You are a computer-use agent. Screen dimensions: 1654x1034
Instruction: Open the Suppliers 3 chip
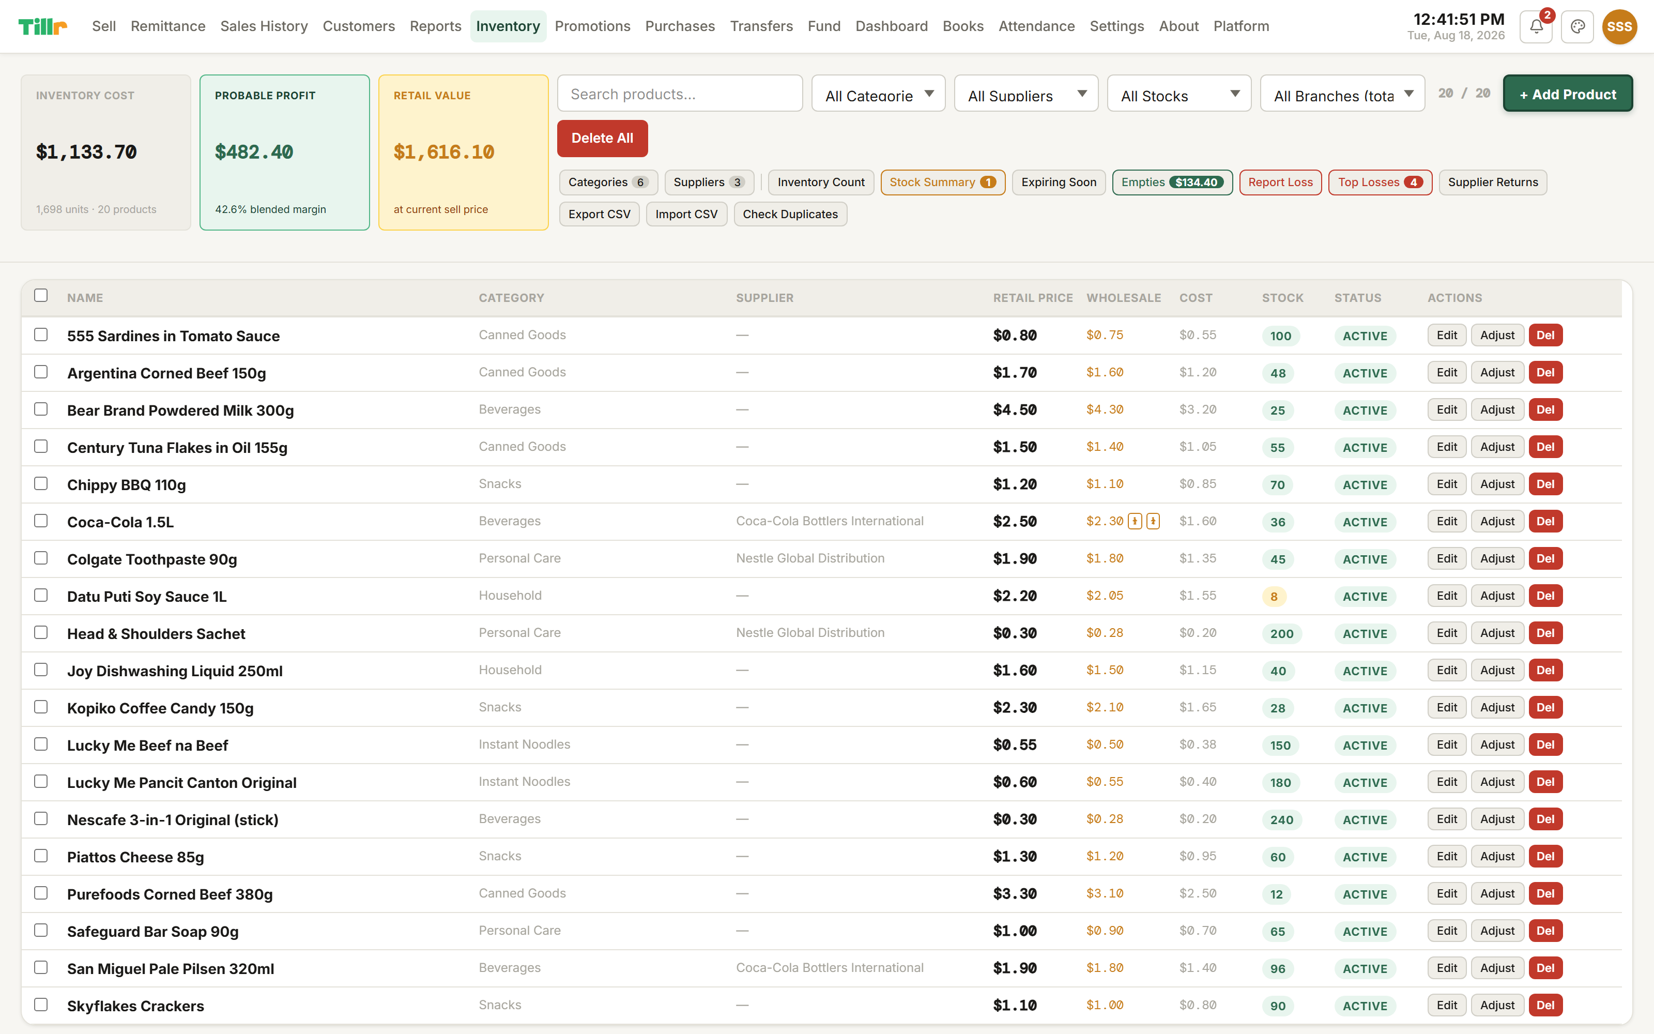pyautogui.click(x=710, y=183)
